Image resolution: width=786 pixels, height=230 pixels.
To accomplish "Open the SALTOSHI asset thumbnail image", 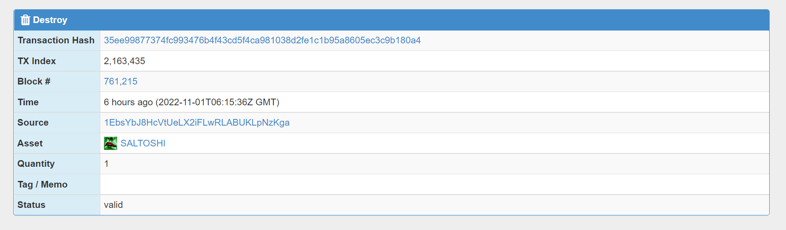I will [111, 143].
